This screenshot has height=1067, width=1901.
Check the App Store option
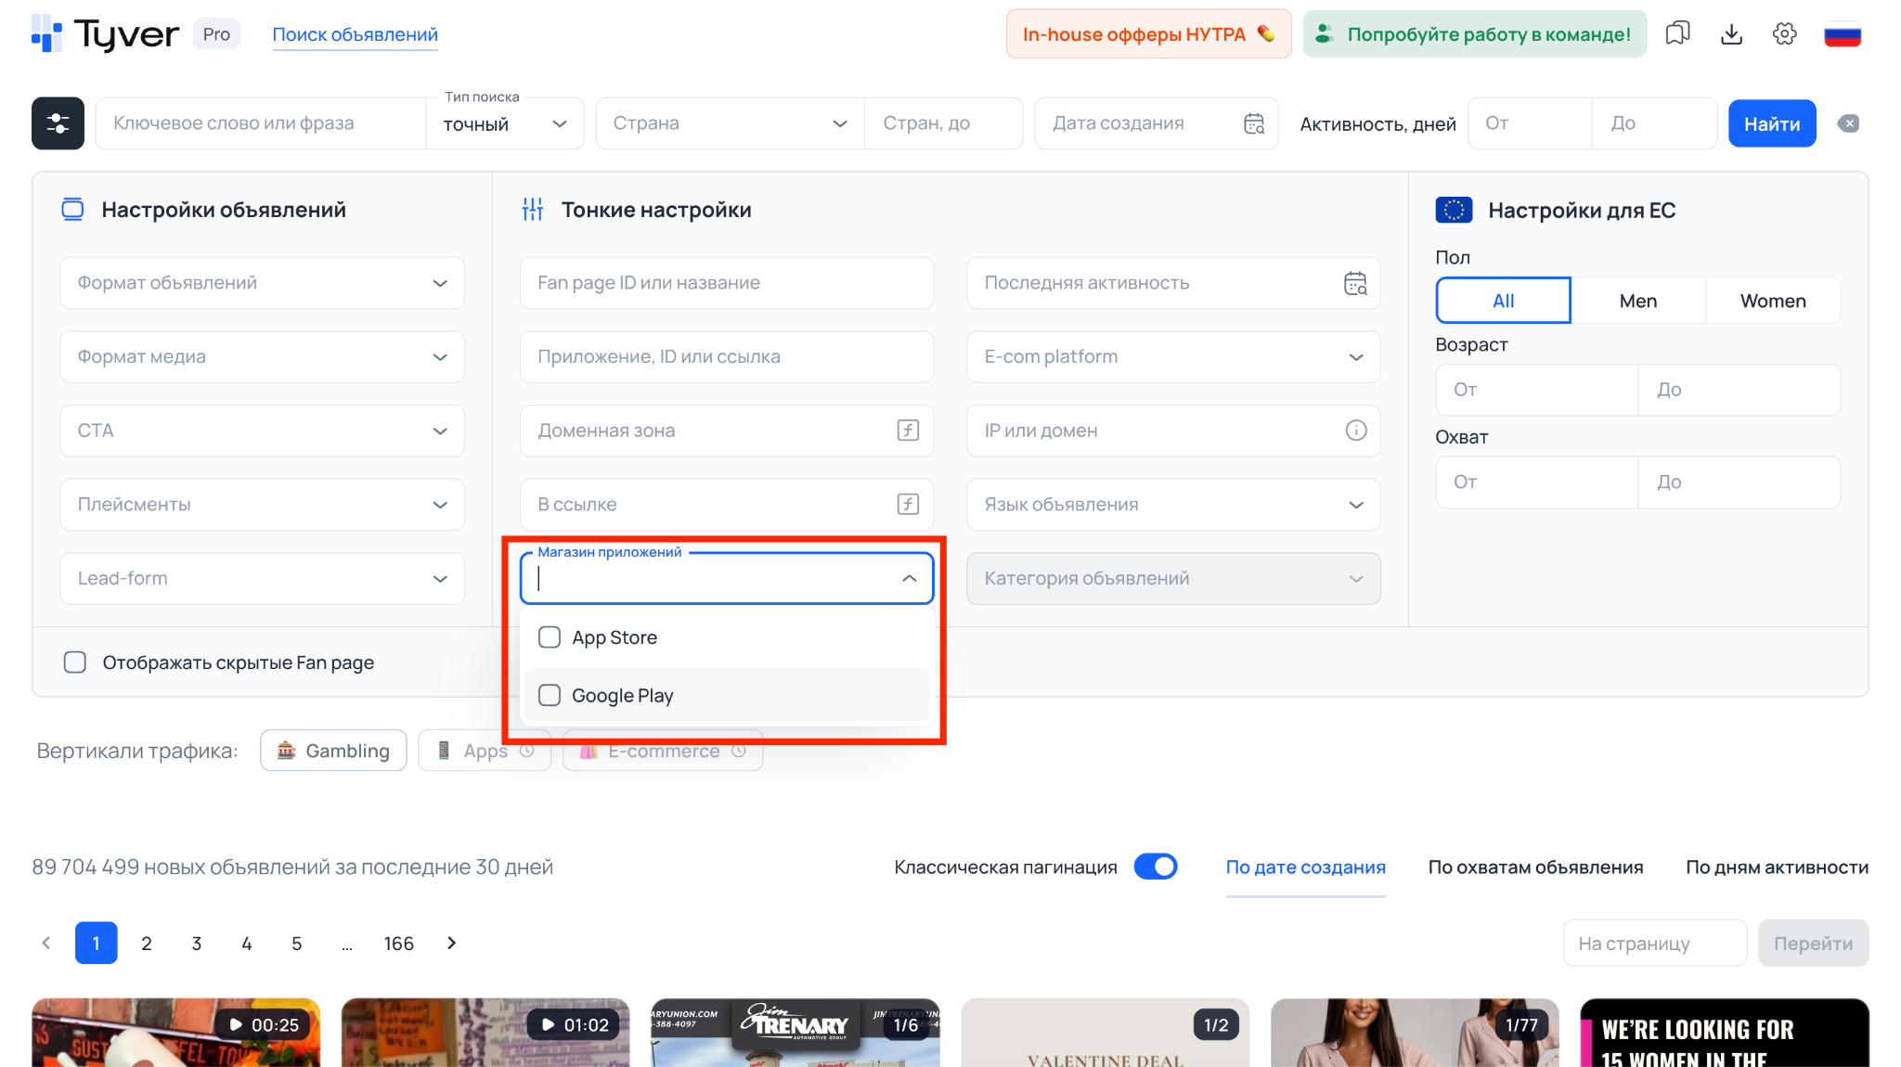coord(550,637)
